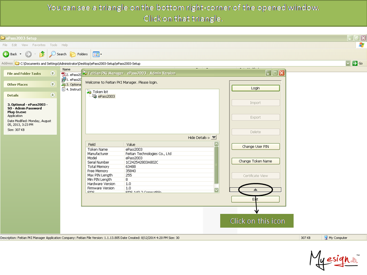Open the Tools menu

point(54,45)
